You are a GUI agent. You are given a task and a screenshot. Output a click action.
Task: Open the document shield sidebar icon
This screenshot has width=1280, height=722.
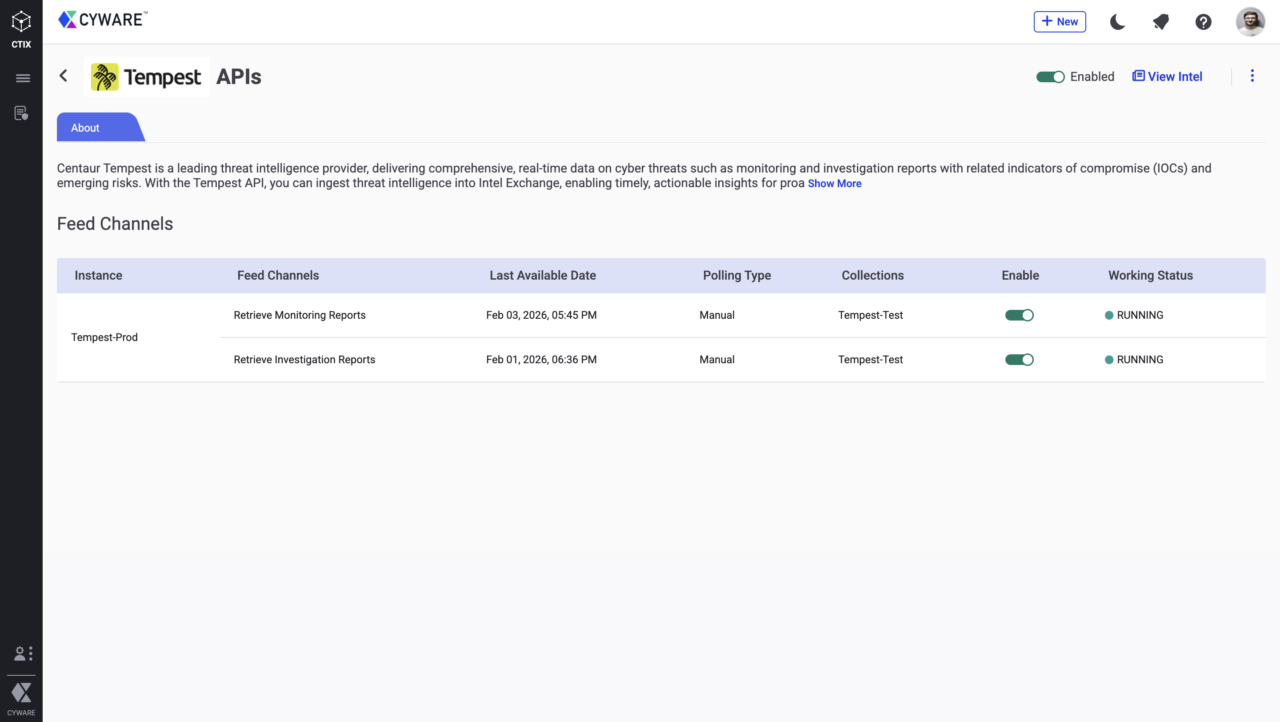pyautogui.click(x=21, y=113)
